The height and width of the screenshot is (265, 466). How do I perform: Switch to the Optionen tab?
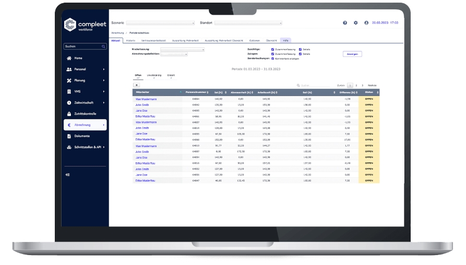pos(255,41)
